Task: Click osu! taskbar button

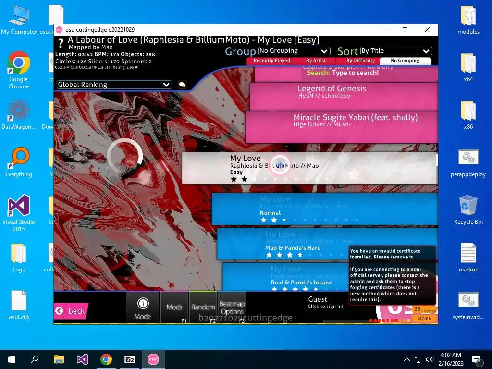Action: pyautogui.click(x=153, y=359)
